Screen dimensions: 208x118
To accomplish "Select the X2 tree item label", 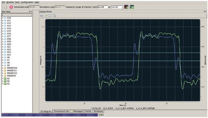I will tap(8, 81).
